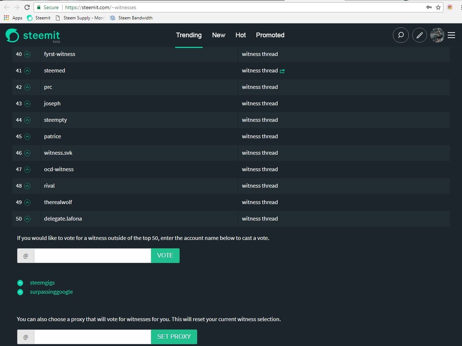Screen dimensions: 462x346
Task: Open the Chrome extension icon in toolbar
Action: click(450, 7)
